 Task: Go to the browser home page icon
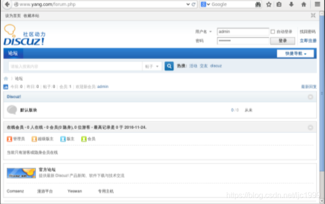[303, 4]
